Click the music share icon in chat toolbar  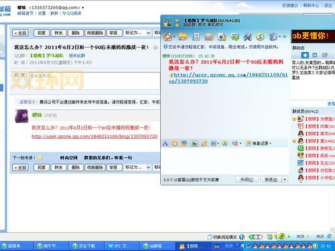point(204,143)
